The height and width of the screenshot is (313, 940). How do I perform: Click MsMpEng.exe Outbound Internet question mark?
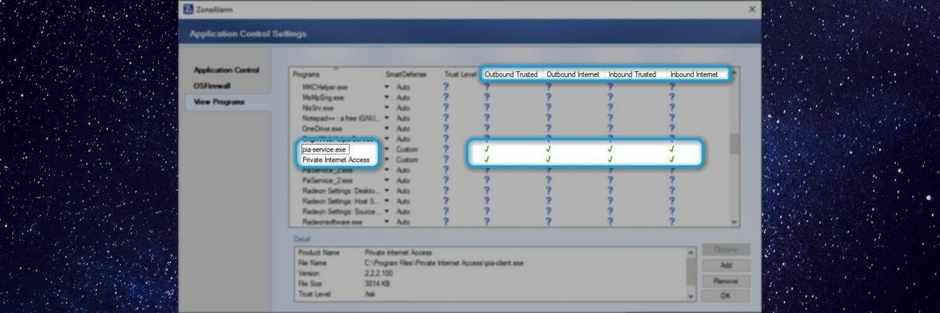coord(548,98)
